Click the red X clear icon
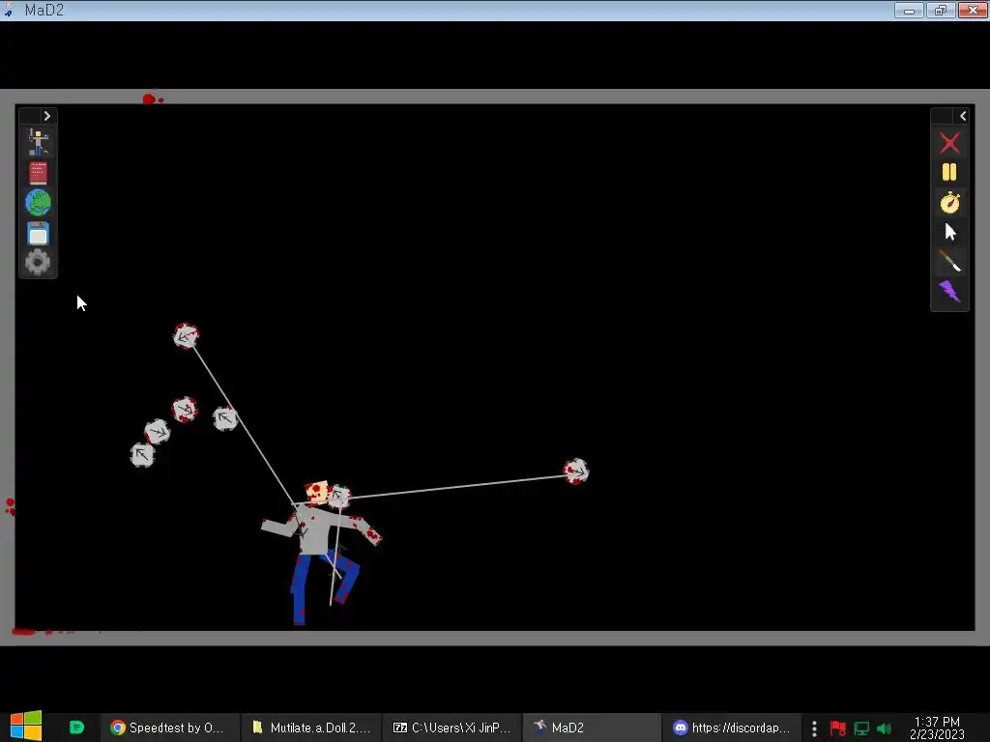The width and height of the screenshot is (990, 742). click(949, 143)
